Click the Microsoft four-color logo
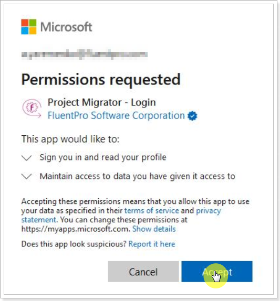The width and height of the screenshot is (280, 301). (x=29, y=27)
